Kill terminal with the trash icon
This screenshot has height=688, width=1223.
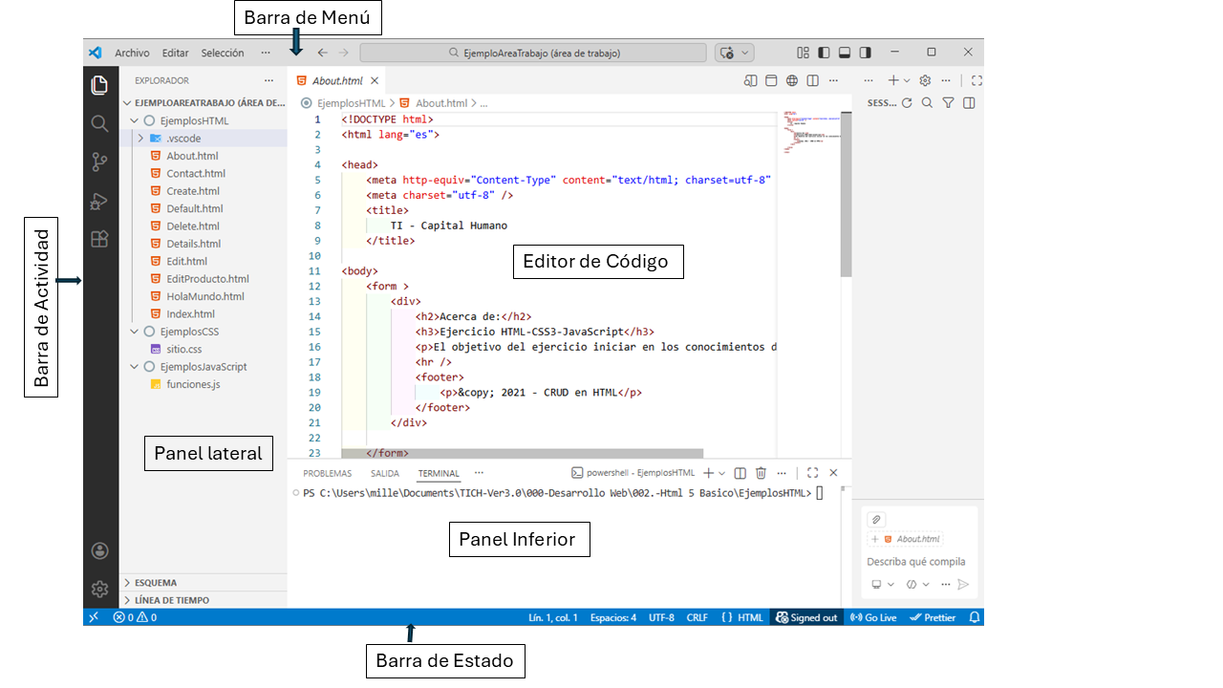[761, 473]
